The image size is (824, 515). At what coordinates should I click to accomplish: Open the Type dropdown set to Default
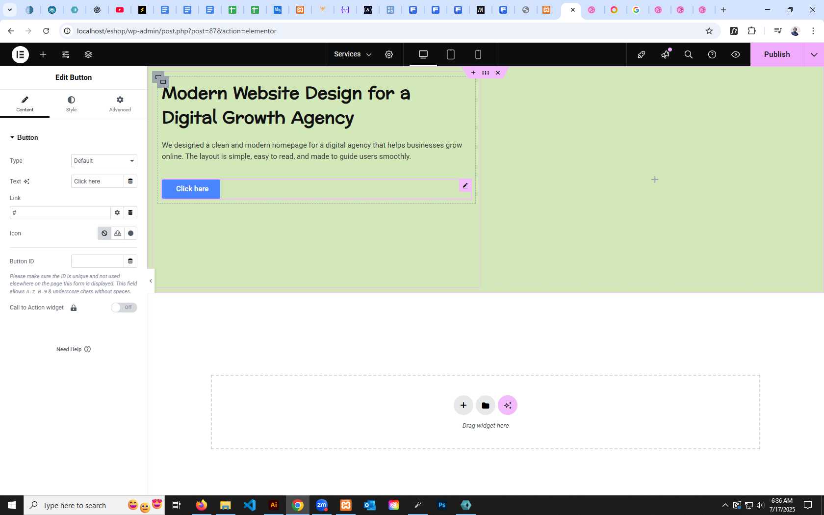pyautogui.click(x=104, y=161)
